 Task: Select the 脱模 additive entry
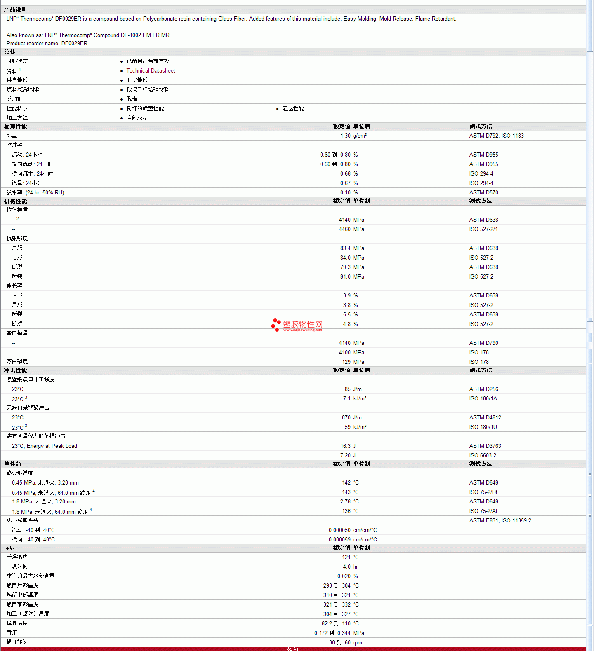(132, 99)
